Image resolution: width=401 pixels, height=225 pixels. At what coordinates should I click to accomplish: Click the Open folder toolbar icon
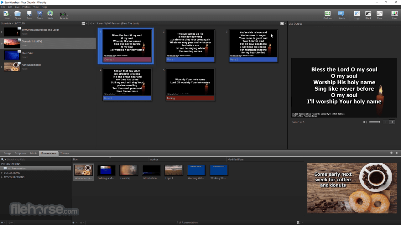coord(18,14)
